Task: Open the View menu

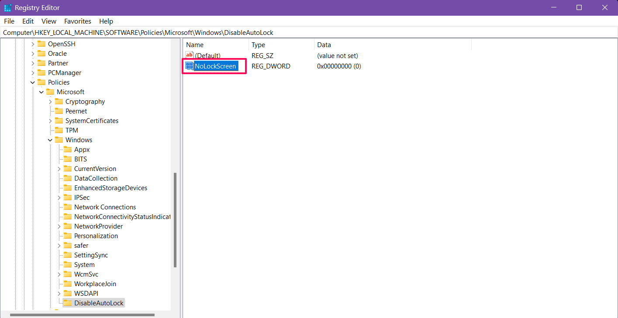Action: pos(49,21)
